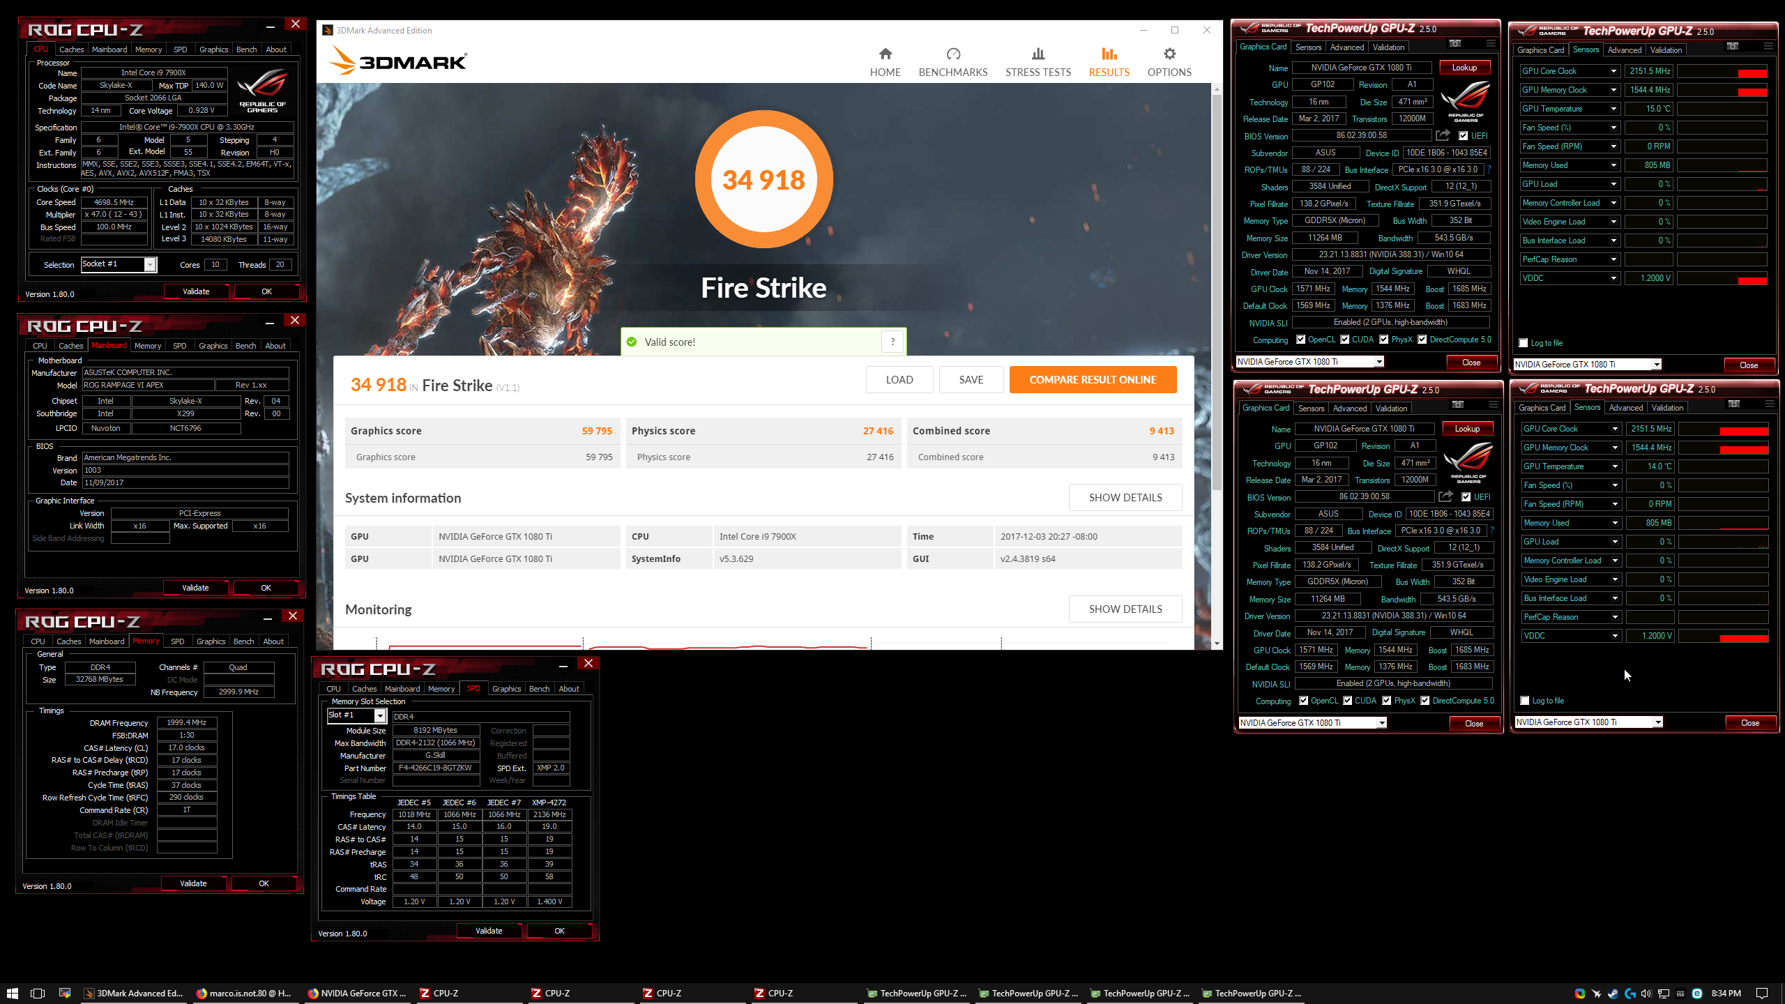This screenshot has height=1004, width=1785.
Task: Click COMPARE RESULT ONLINE
Action: (x=1093, y=379)
